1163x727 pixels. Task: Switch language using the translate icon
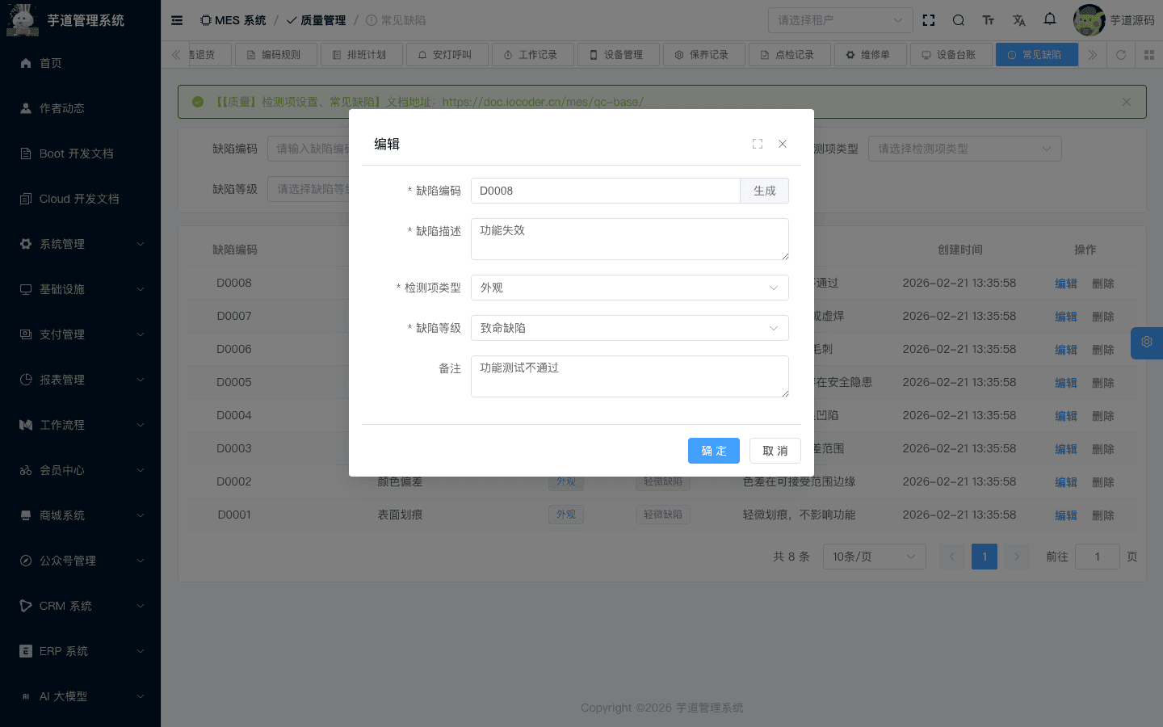coord(1019,19)
